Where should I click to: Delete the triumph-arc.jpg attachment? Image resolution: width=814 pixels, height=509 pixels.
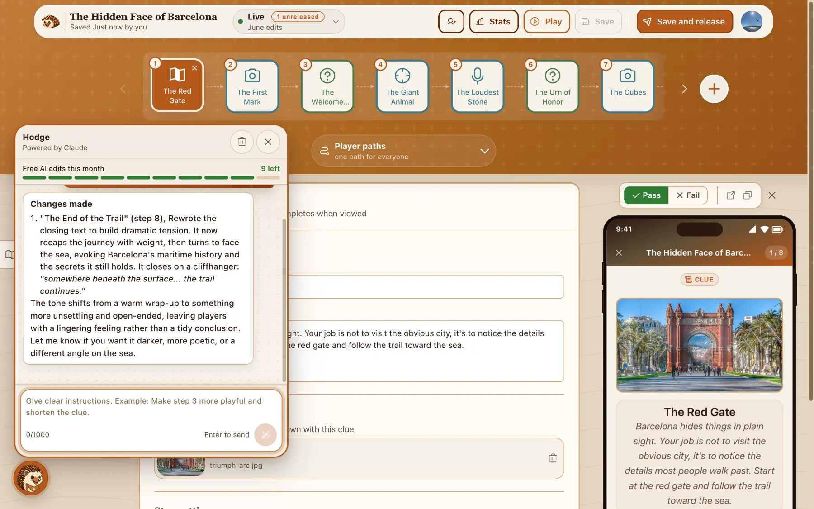pyautogui.click(x=553, y=458)
